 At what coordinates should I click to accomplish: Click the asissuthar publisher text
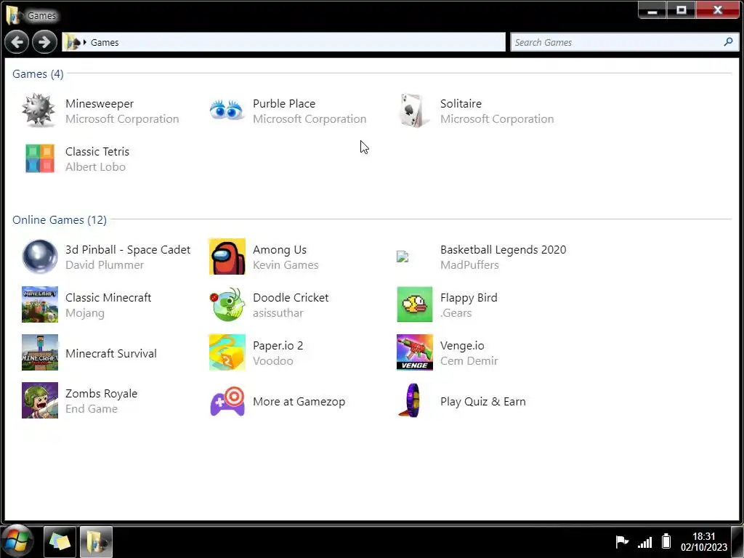pos(278,312)
